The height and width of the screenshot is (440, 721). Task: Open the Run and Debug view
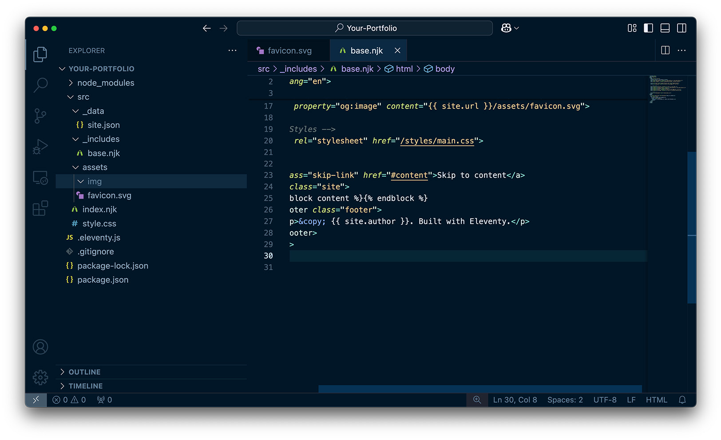(x=40, y=147)
